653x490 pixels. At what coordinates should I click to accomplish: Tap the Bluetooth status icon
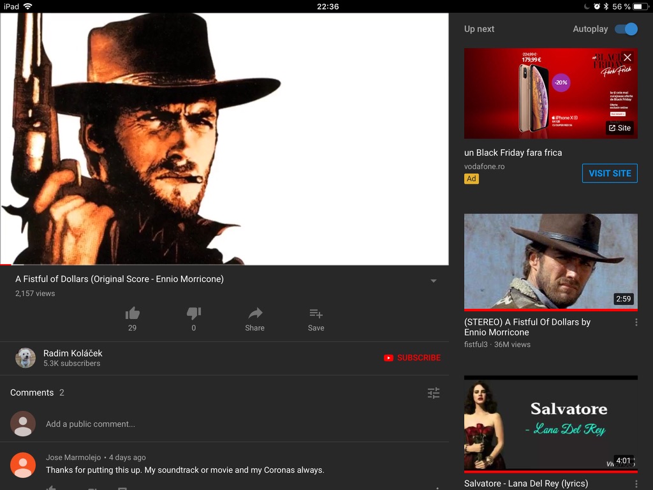click(606, 6)
